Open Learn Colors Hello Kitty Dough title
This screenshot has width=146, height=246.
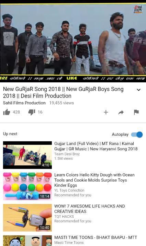tap(94, 180)
